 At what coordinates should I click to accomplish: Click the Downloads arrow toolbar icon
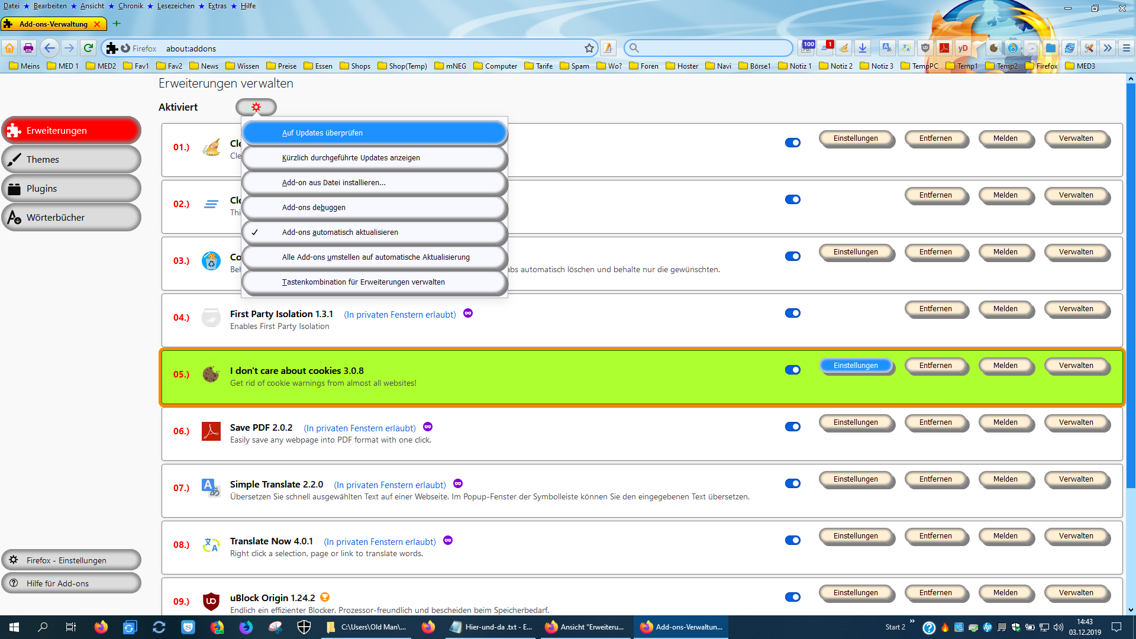[863, 48]
